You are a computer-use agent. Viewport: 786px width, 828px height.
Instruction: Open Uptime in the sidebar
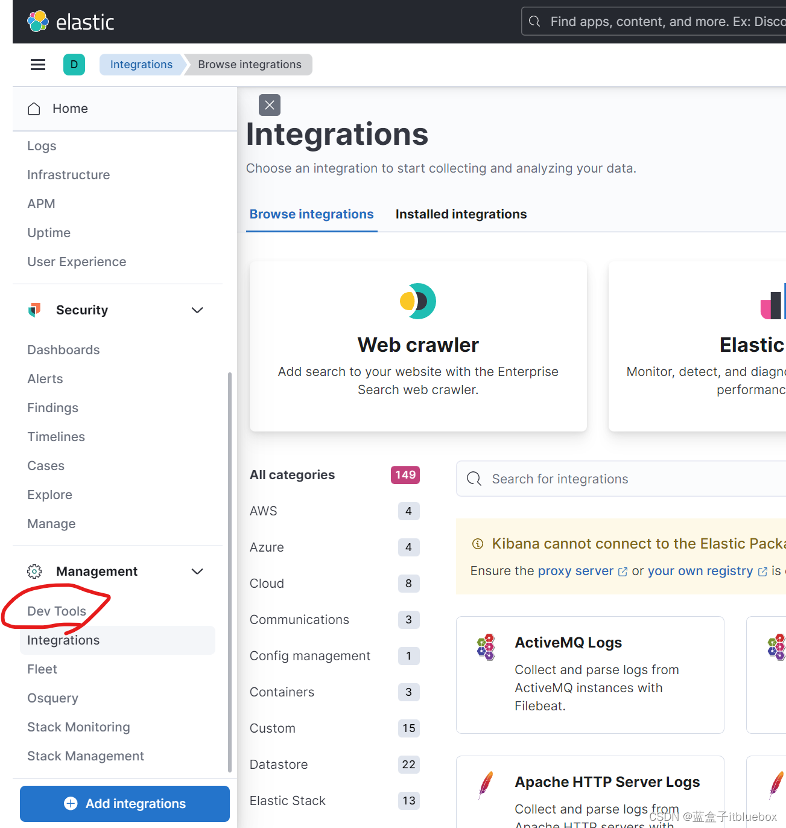pyautogui.click(x=49, y=233)
